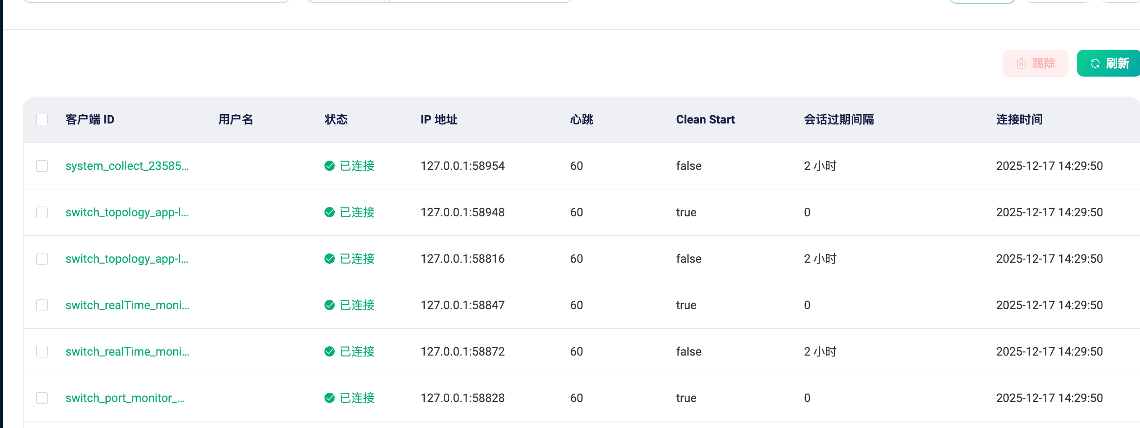The height and width of the screenshot is (428, 1140).
Task: Click green check icon in 127.0.0.1:58847 row
Action: pos(330,305)
